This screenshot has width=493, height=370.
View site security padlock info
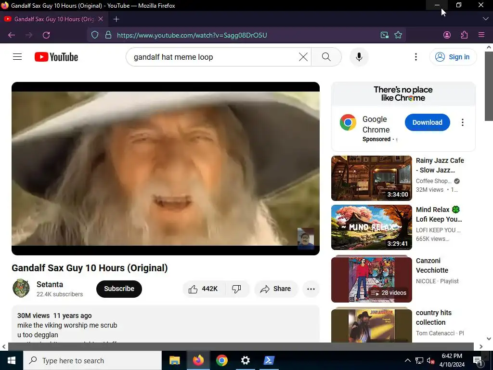click(108, 35)
